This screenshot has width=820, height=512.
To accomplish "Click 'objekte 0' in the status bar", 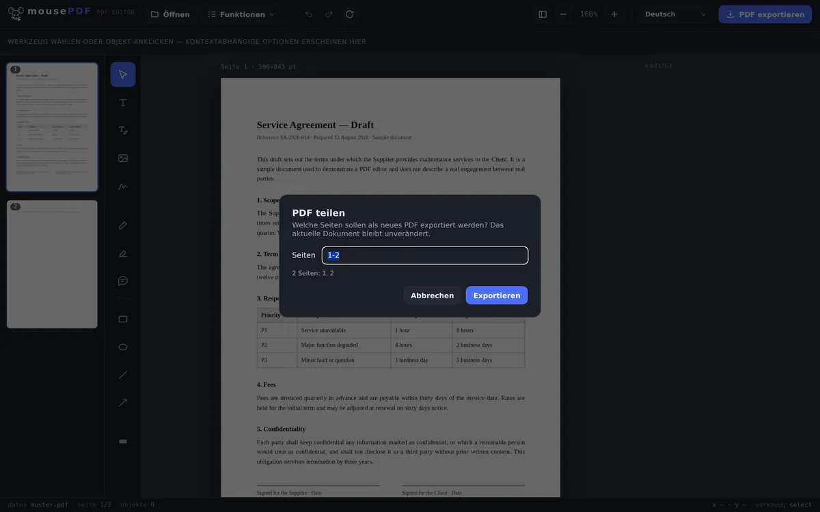I will tap(137, 505).
